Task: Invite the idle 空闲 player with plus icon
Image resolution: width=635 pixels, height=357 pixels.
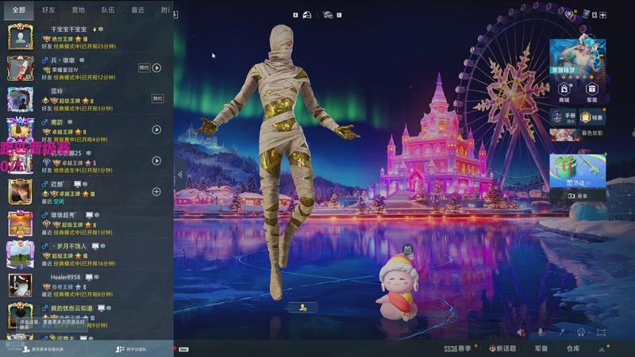Action: [156, 191]
